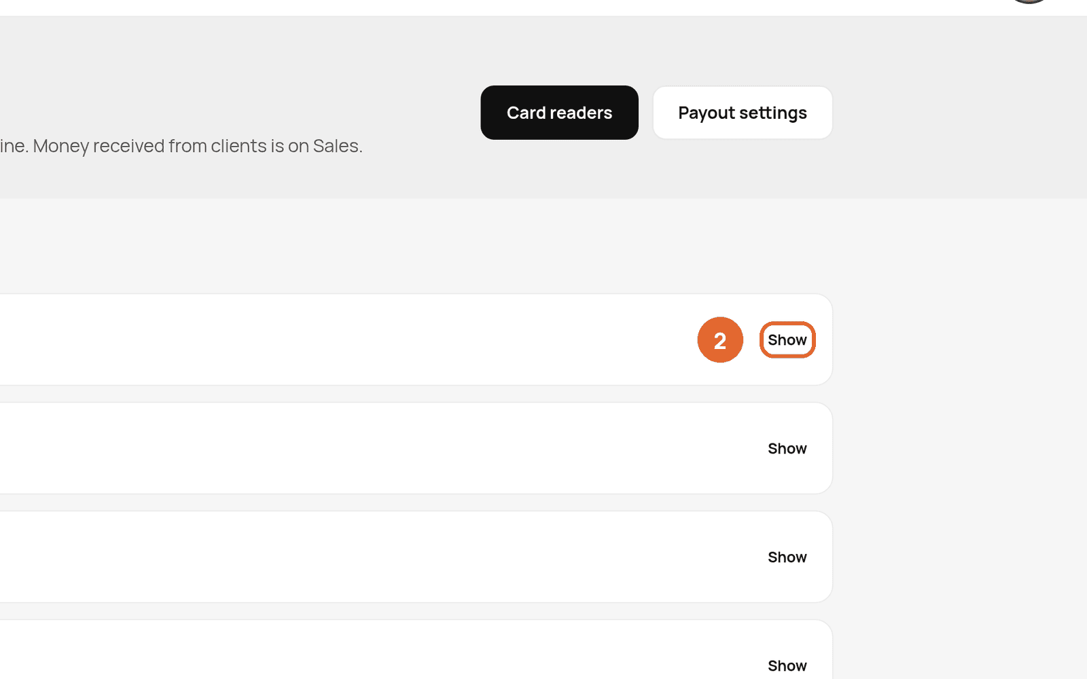Click the number 2 tutorial marker

tap(720, 339)
